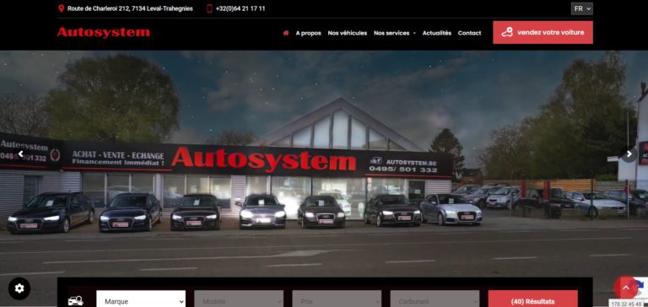The width and height of the screenshot is (648, 307).
Task: Open the Carburant dropdown
Action: click(x=435, y=300)
